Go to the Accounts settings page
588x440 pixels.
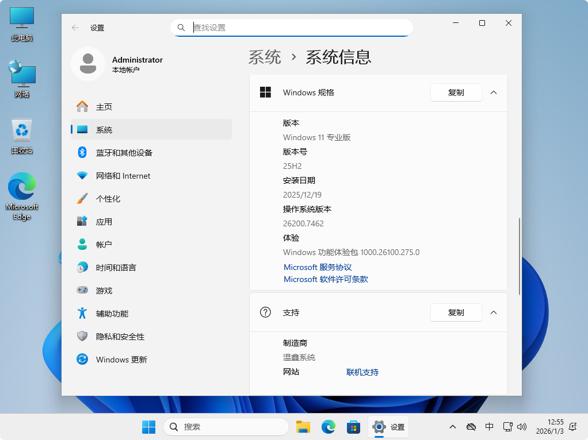tap(104, 245)
